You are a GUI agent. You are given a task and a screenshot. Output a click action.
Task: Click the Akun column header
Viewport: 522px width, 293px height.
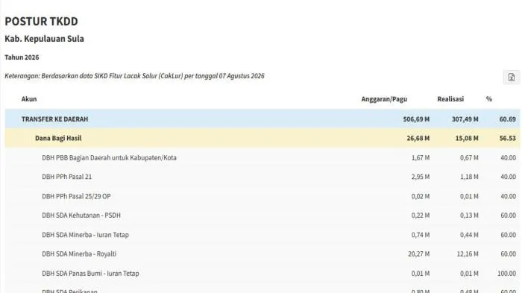(29, 99)
